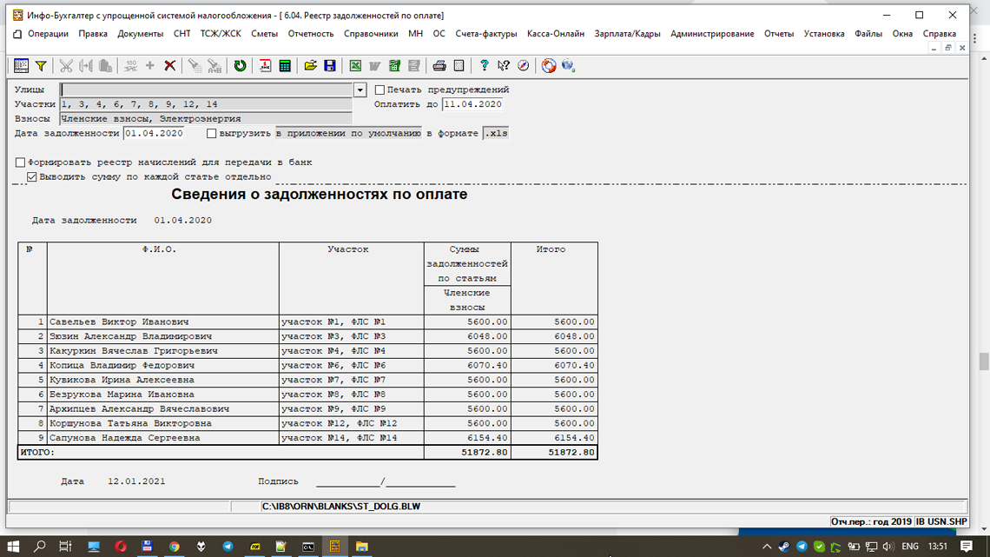Click the grayed clipboard paste icon

click(105, 66)
